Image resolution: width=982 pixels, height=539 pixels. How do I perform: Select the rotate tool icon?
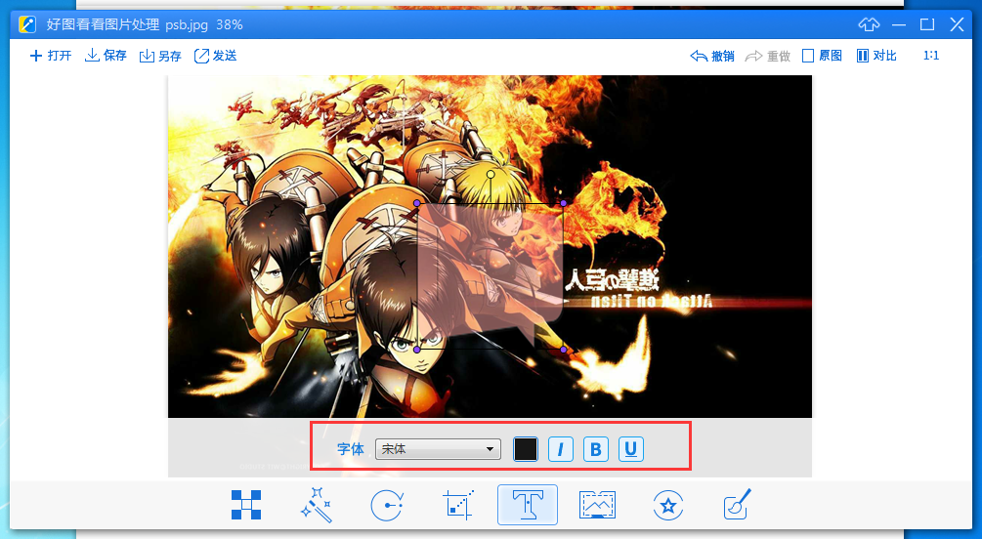[386, 505]
